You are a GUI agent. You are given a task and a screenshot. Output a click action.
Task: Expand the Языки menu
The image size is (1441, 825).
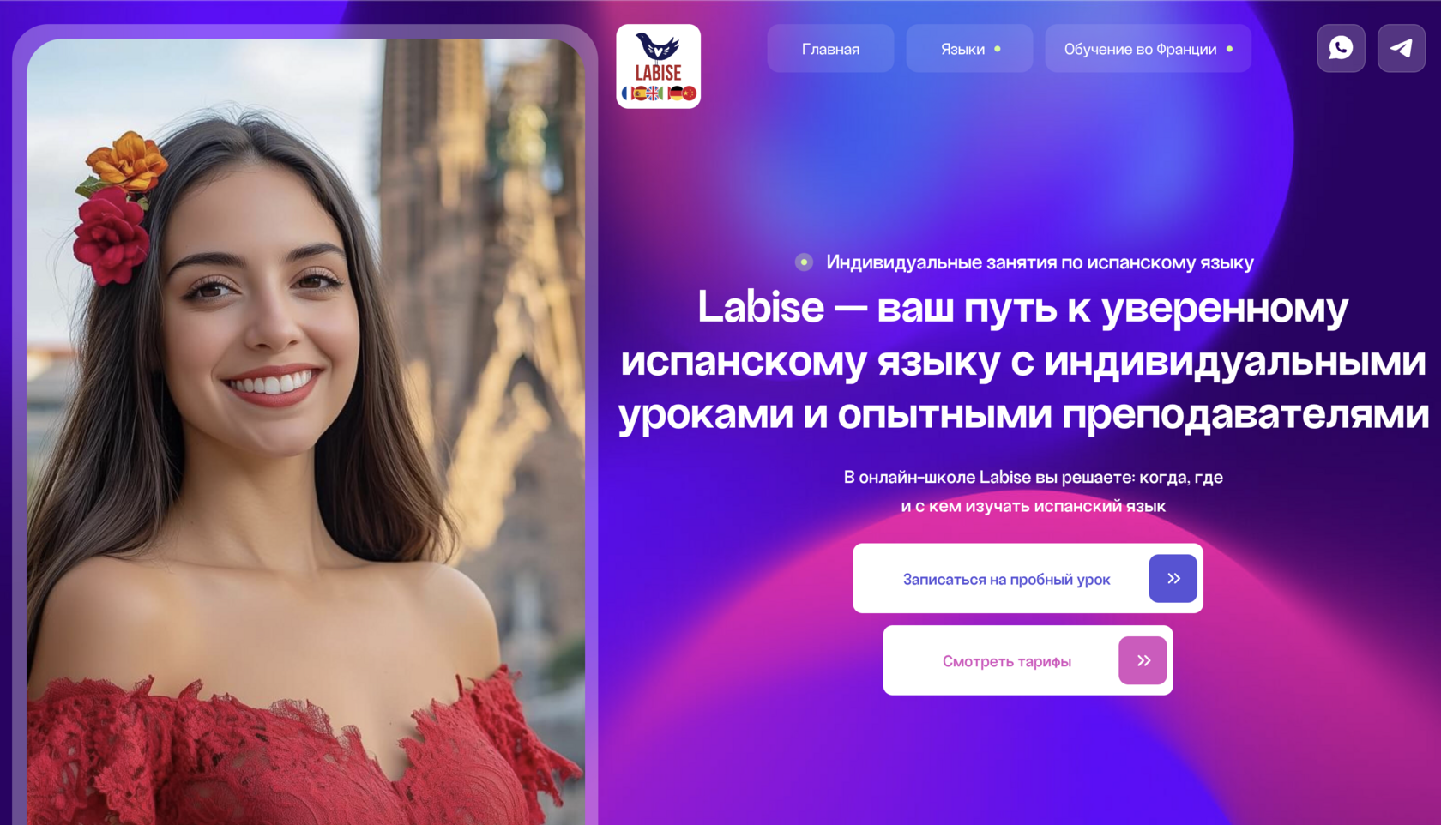pyautogui.click(x=969, y=49)
